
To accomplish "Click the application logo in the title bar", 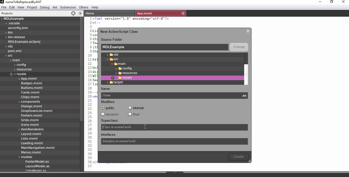I will [2, 2].
